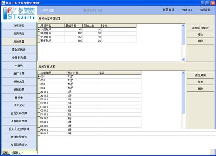This screenshot has height=156, width=216.
Task: Click the 所在区域 column header
Action: pos(82,73)
